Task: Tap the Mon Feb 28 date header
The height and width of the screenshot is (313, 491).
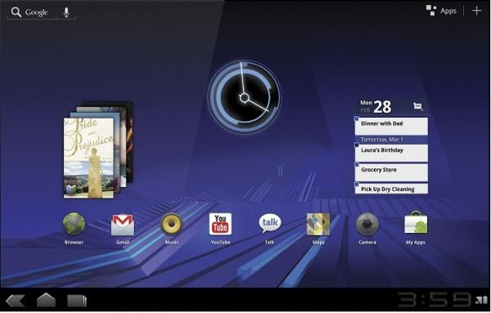Action: pos(376,106)
